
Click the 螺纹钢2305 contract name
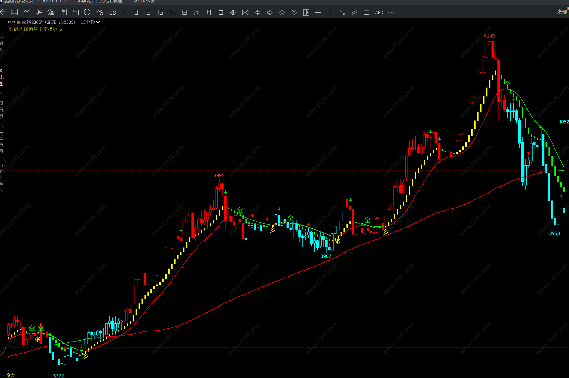(29, 22)
